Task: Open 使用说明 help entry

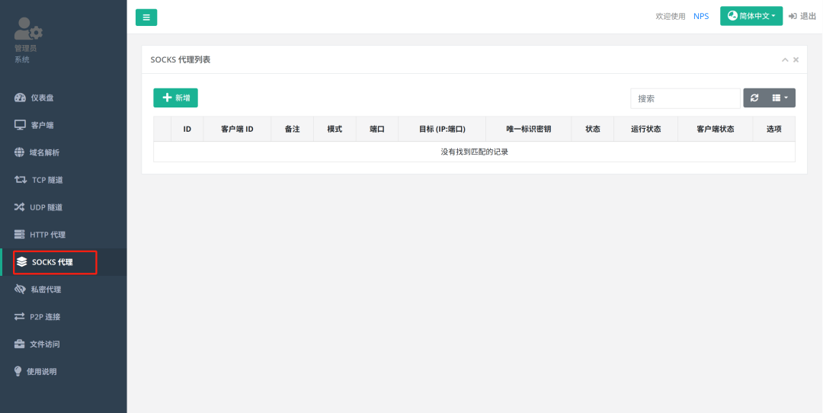Action: [x=63, y=372]
